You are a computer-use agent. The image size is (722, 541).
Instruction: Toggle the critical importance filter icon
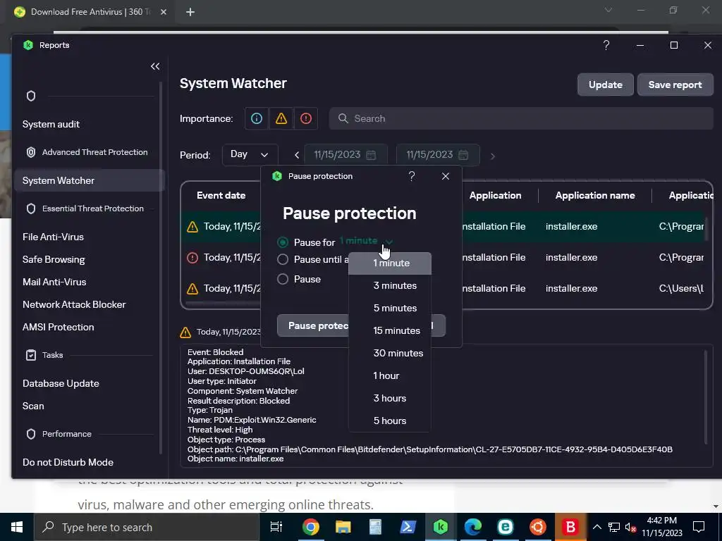coord(306,118)
